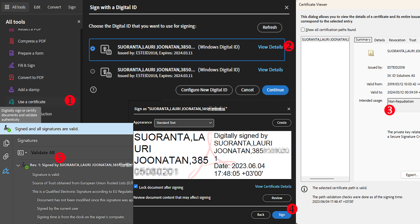Screen dimensions: 420x224
Task: Click the SK ID Solutions AS text
Action: [401, 76]
